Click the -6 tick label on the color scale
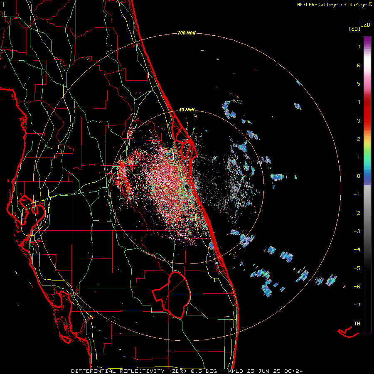Image resolution: width=374 pixels, height=374 pixels. point(357,287)
